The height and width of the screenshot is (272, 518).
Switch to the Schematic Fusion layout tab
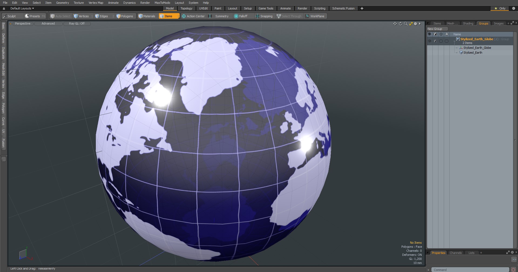[343, 8]
